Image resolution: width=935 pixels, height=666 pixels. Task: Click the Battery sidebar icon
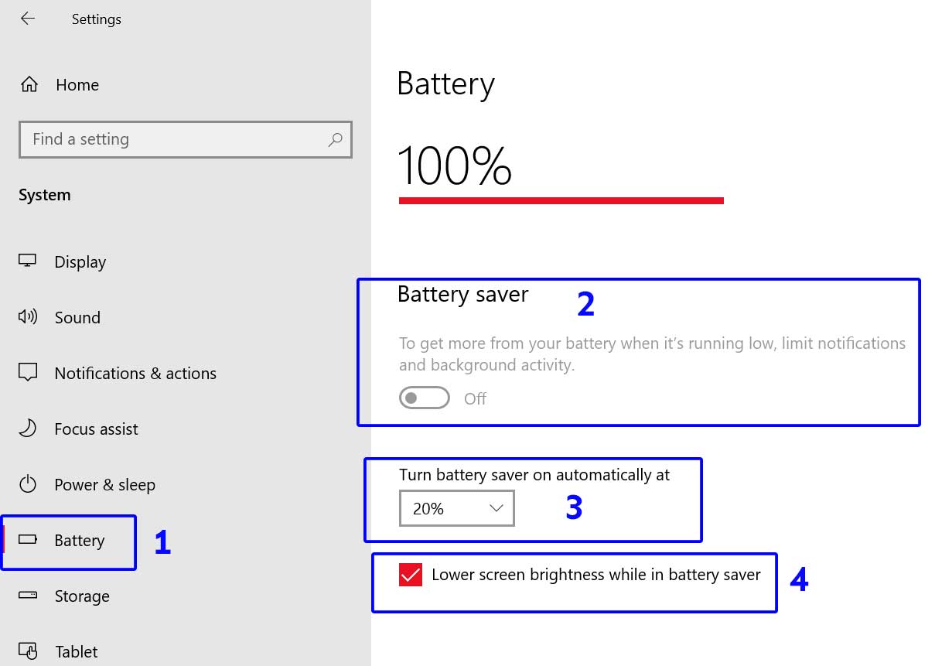click(x=27, y=541)
